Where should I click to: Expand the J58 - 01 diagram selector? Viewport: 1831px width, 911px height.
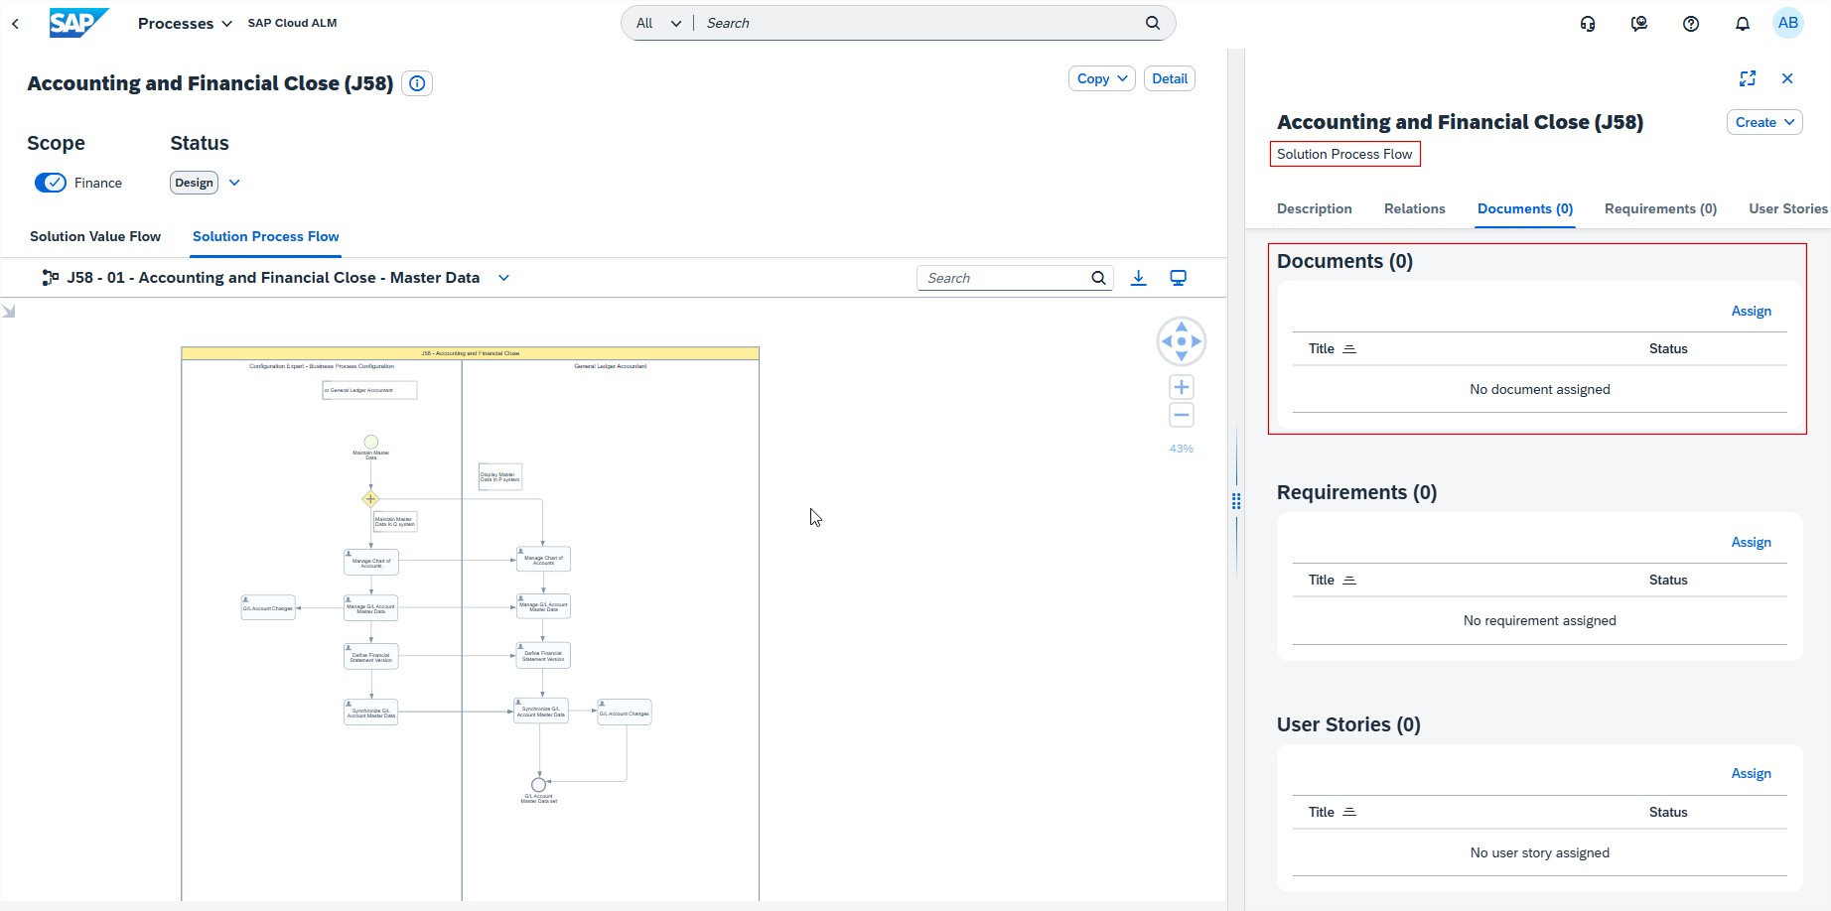pyautogui.click(x=503, y=278)
